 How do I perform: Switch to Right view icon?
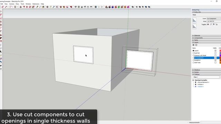85,7
